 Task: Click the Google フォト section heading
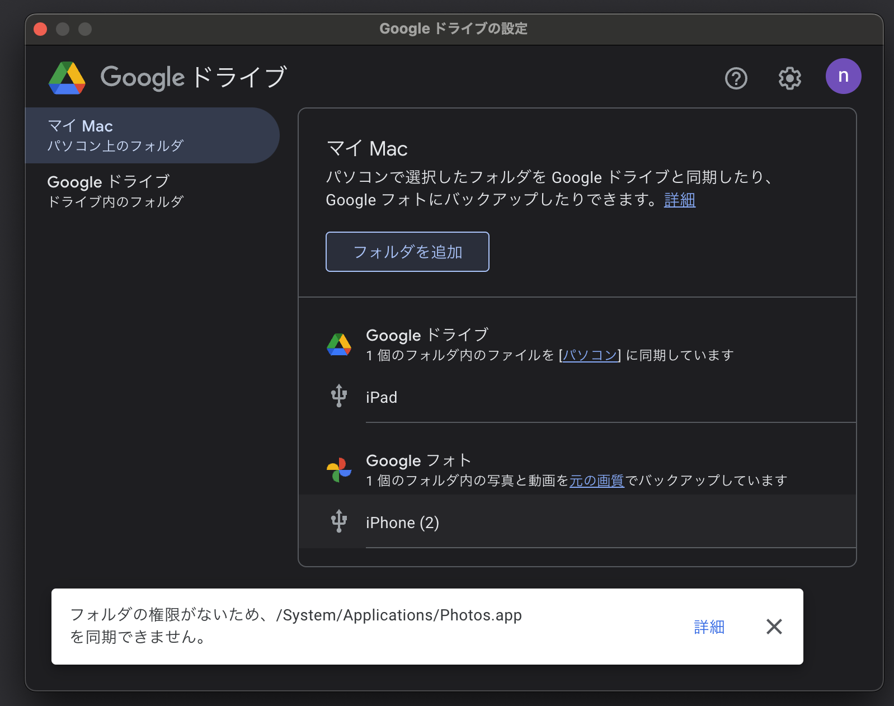418,460
